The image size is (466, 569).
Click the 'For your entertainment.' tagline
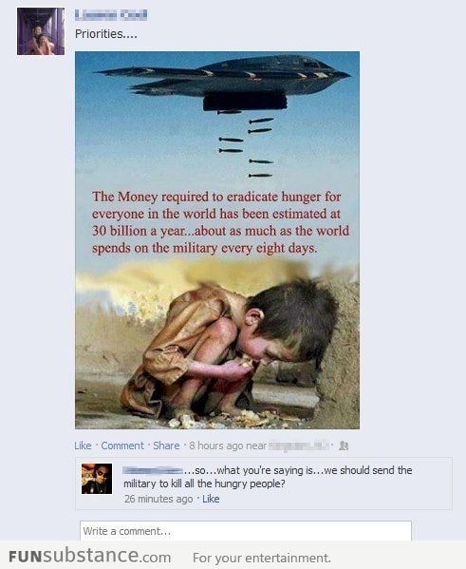(x=261, y=558)
